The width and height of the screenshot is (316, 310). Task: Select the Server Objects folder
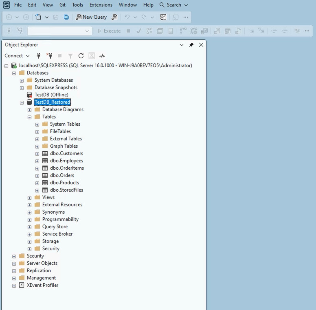pos(42,263)
